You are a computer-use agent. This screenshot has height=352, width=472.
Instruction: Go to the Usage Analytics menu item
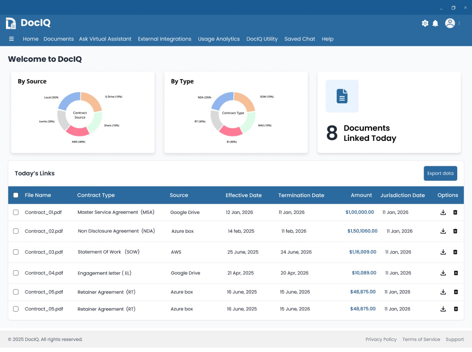(x=219, y=39)
